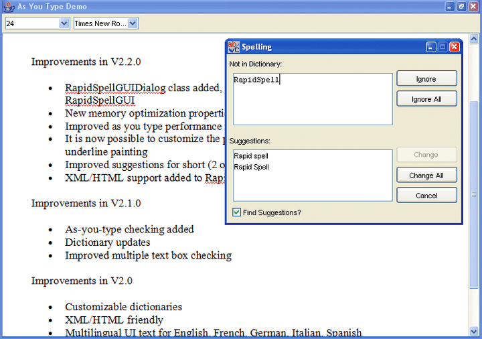Minimize the Spelling dialog
This screenshot has height=339, width=482.
(x=430, y=47)
